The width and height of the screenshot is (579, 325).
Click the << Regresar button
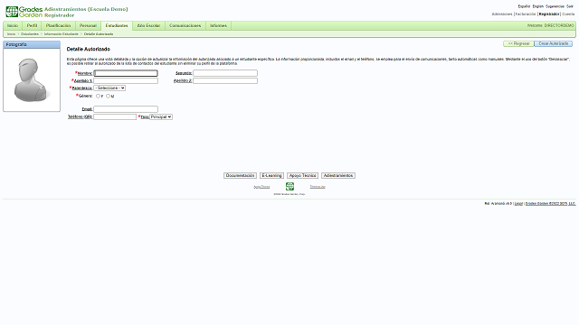518,44
